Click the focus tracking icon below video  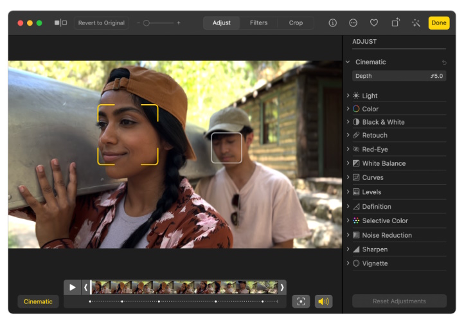pyautogui.click(x=300, y=301)
